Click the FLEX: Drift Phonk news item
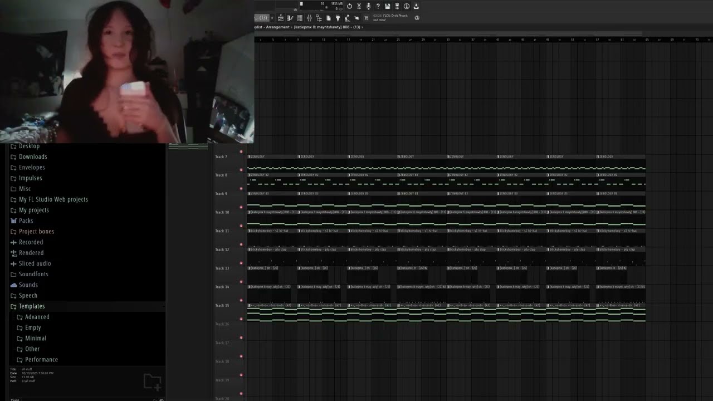 [390, 18]
